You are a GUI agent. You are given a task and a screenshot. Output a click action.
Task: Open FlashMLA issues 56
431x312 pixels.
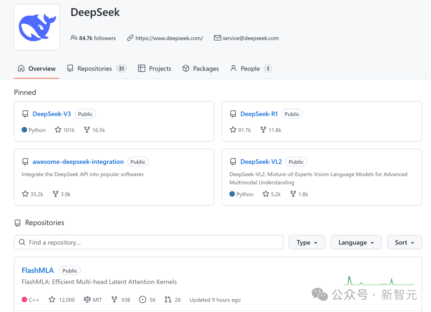147,300
